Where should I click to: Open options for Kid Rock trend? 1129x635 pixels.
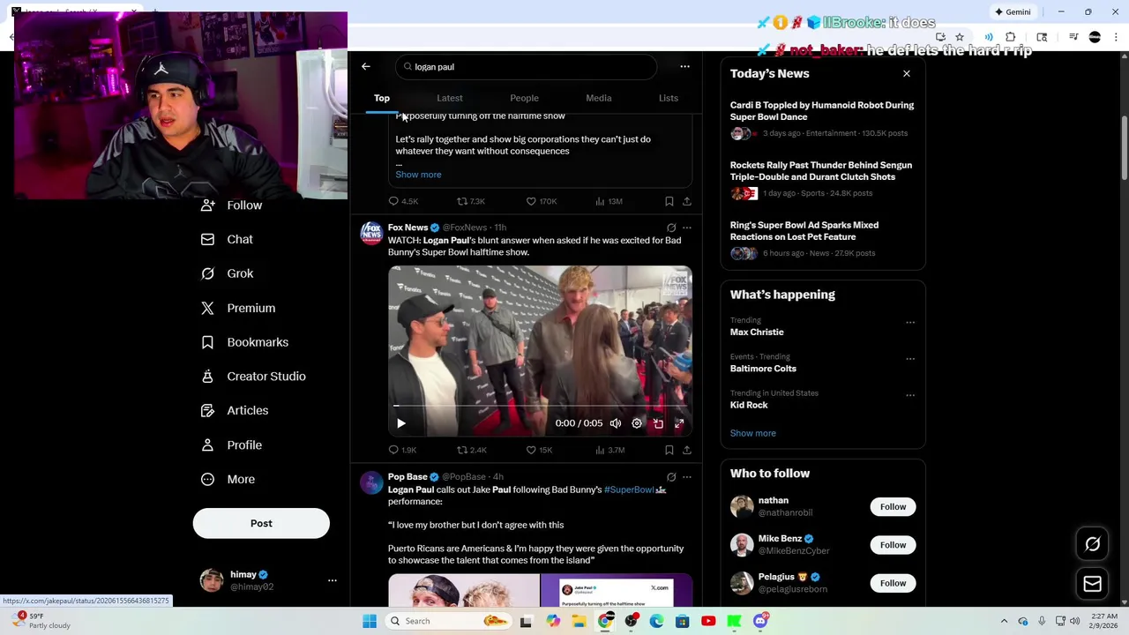tap(910, 395)
